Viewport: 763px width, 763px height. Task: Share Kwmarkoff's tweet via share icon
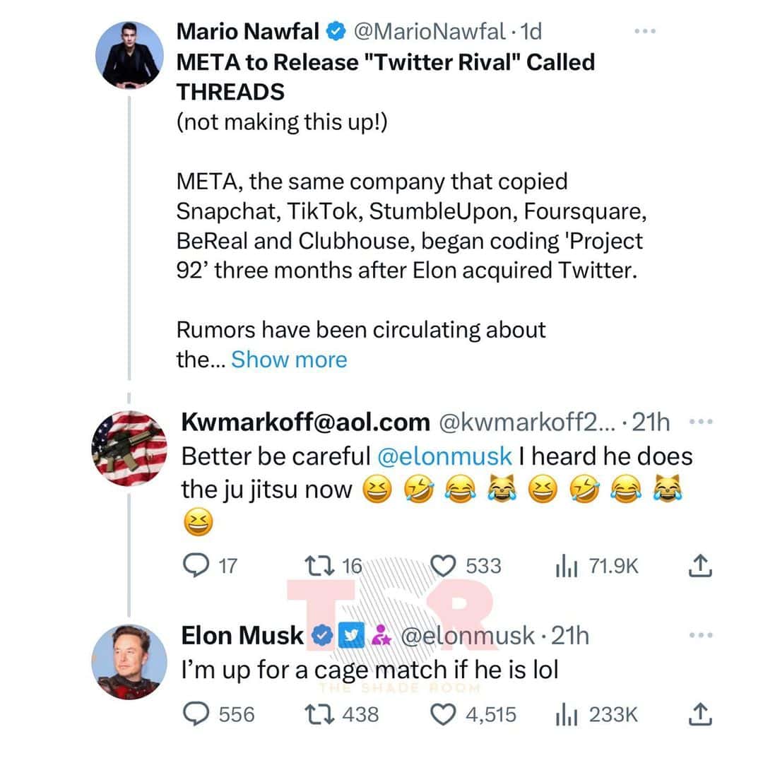coord(699,565)
